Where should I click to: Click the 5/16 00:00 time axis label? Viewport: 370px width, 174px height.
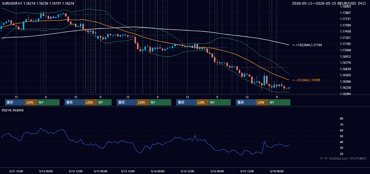pyautogui.click(x=277, y=171)
